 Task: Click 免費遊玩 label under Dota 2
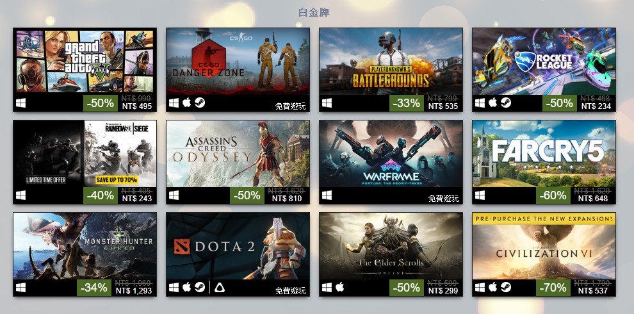(290, 291)
